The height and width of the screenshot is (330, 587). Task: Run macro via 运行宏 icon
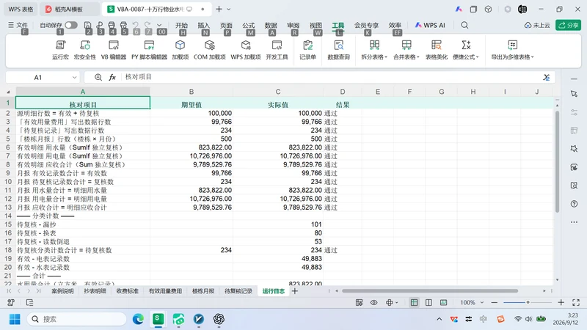(x=60, y=50)
